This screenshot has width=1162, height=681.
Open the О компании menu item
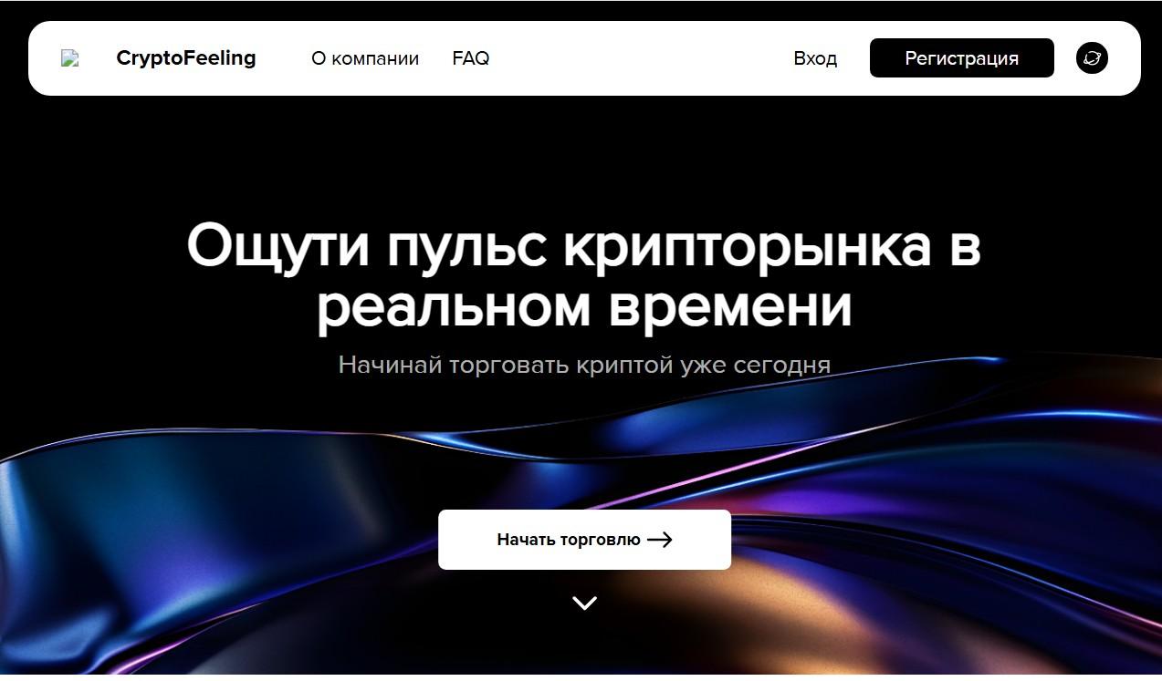[365, 58]
